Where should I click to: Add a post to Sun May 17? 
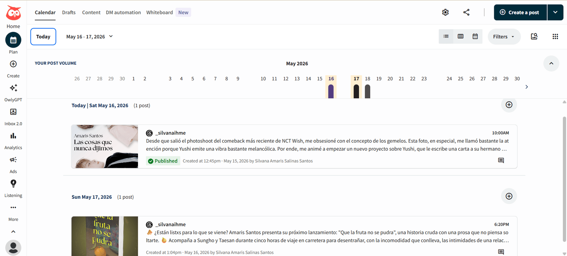(509, 196)
